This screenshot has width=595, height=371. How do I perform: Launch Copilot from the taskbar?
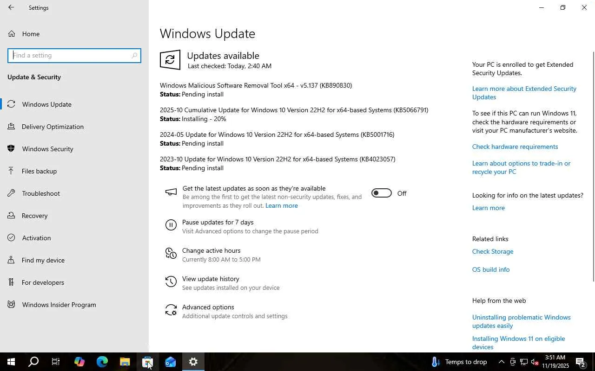coord(79,362)
